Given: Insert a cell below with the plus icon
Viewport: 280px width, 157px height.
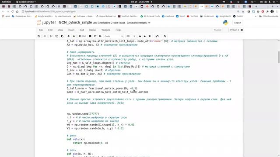Looking at the screenshot, I should pyautogui.click(x=45, y=36).
